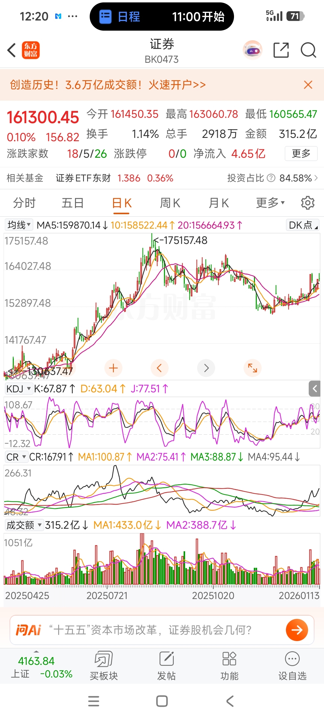Switch to 五日 chart tab

[73, 203]
